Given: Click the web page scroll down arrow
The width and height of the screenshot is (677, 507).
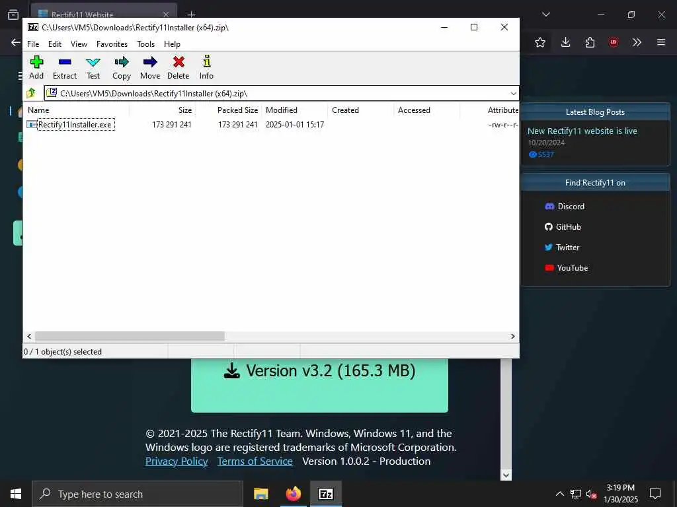Looking at the screenshot, I should (x=506, y=475).
